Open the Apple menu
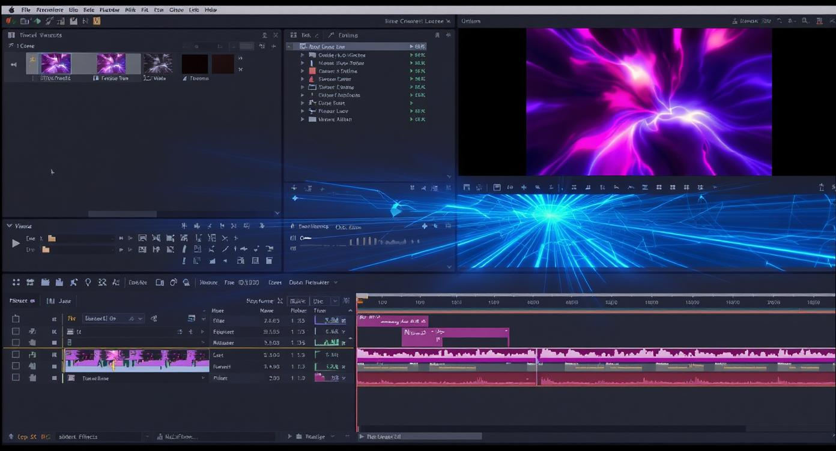This screenshot has width=836, height=451. click(x=11, y=10)
